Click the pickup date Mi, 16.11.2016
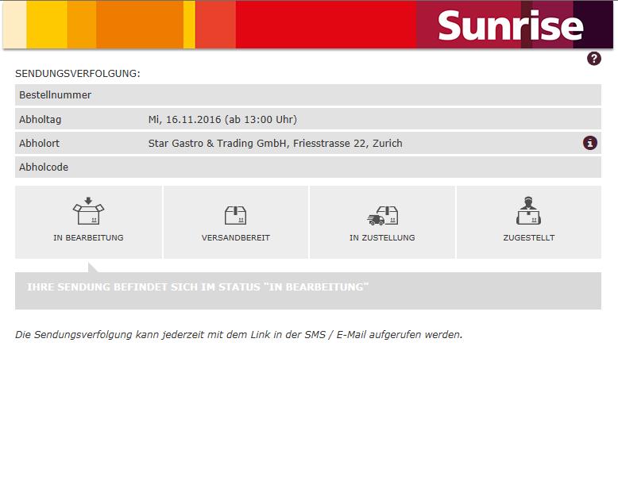The image size is (618, 504). (222, 119)
